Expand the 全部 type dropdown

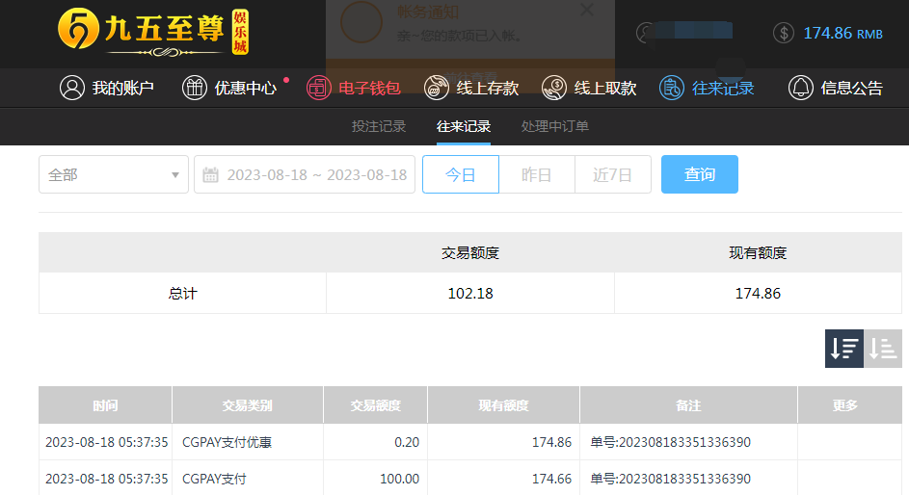[x=114, y=174]
